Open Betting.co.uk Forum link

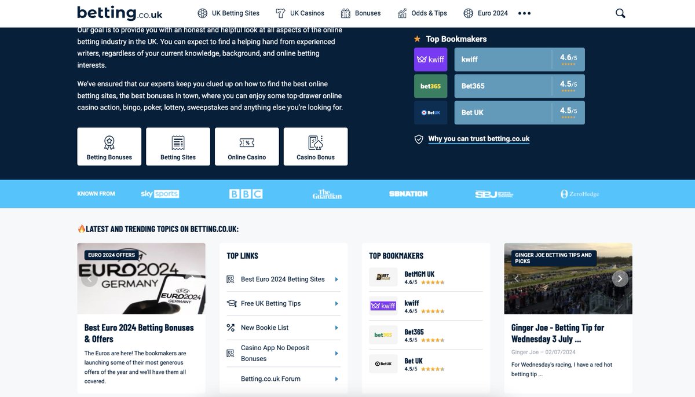(x=270, y=379)
